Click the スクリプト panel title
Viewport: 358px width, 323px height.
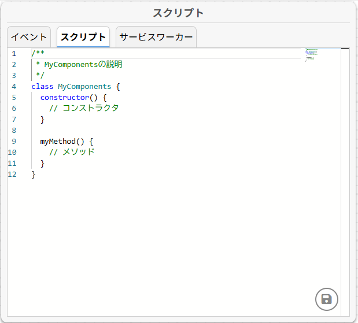(178, 13)
